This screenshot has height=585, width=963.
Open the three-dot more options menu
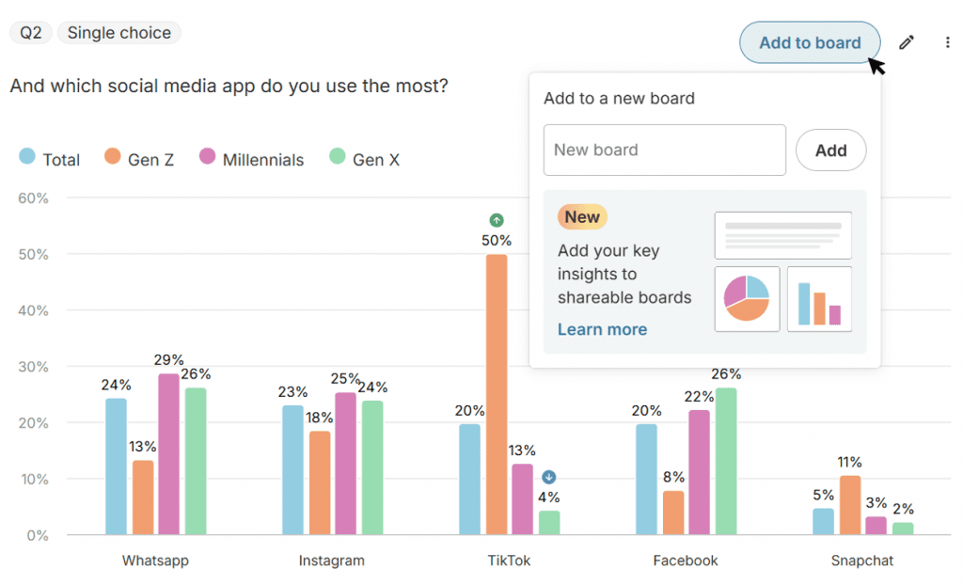tap(947, 42)
